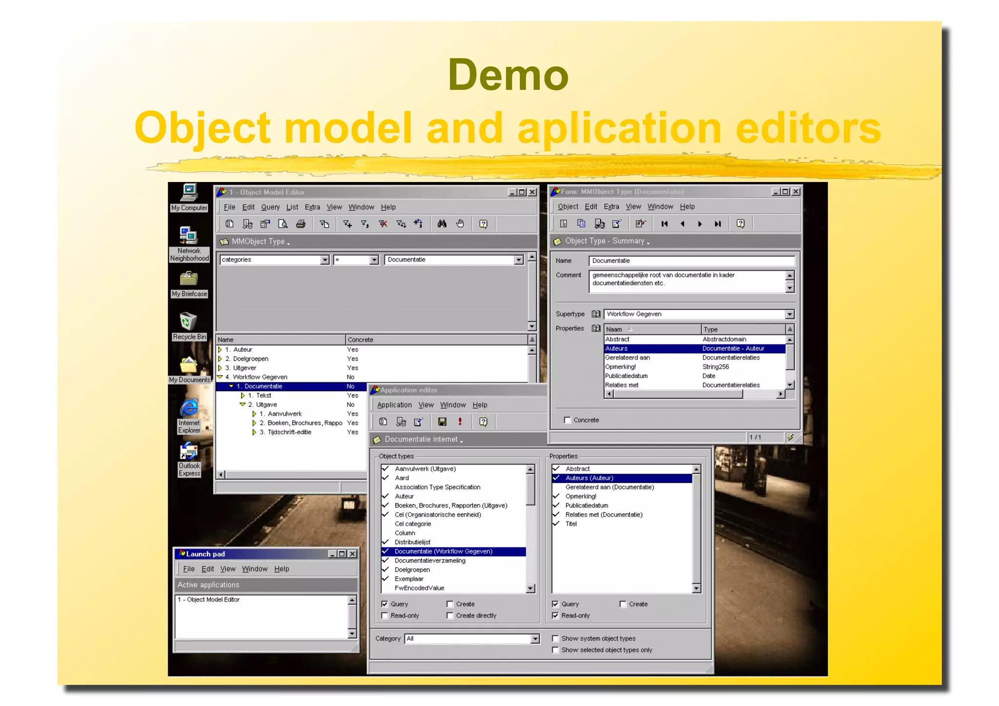Click the funnel with document icon
Viewport: 999px width, 706px height.
point(324,224)
